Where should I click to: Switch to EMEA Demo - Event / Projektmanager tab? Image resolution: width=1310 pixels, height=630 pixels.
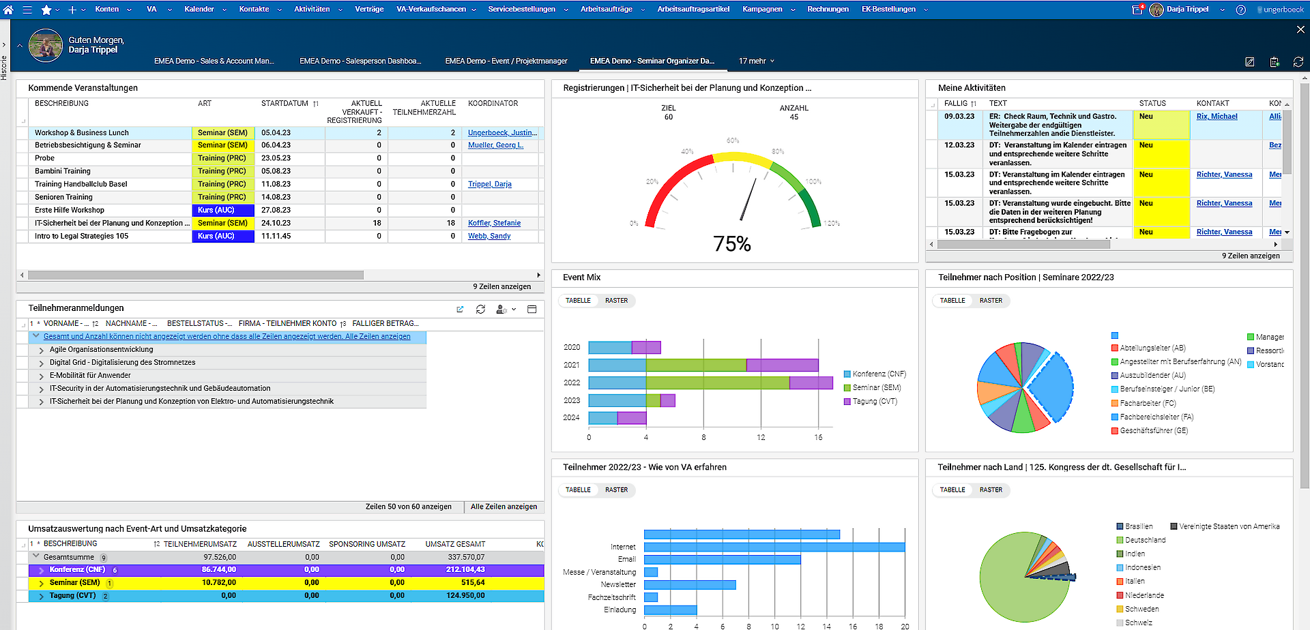pos(506,61)
